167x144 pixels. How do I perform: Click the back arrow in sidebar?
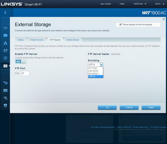[x=5, y=13]
